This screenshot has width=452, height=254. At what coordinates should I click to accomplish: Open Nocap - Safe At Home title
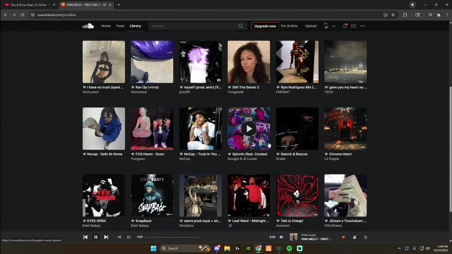[105, 154]
